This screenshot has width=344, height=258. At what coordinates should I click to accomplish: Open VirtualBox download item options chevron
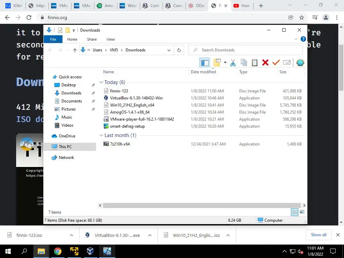point(150,235)
